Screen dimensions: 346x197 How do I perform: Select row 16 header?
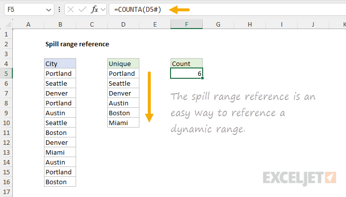[6, 182]
